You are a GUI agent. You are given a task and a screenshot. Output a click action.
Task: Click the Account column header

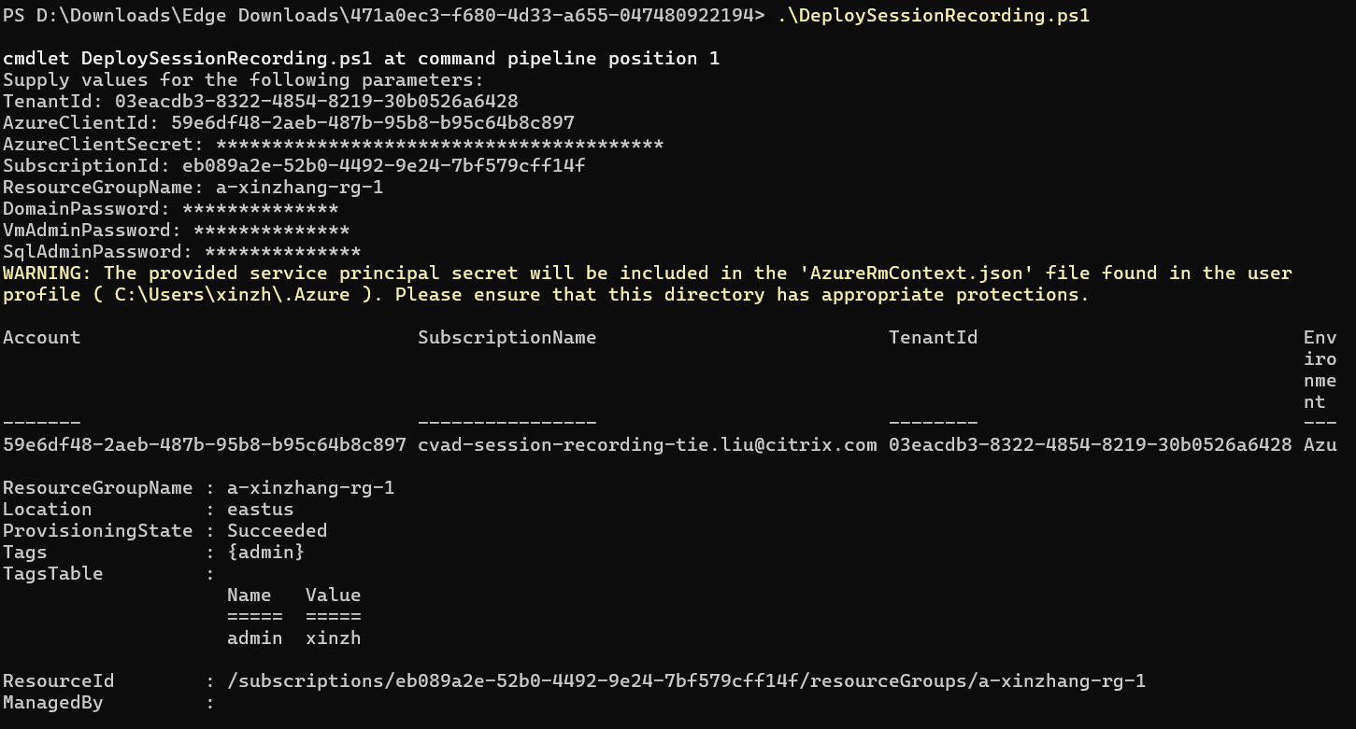pyautogui.click(x=41, y=337)
